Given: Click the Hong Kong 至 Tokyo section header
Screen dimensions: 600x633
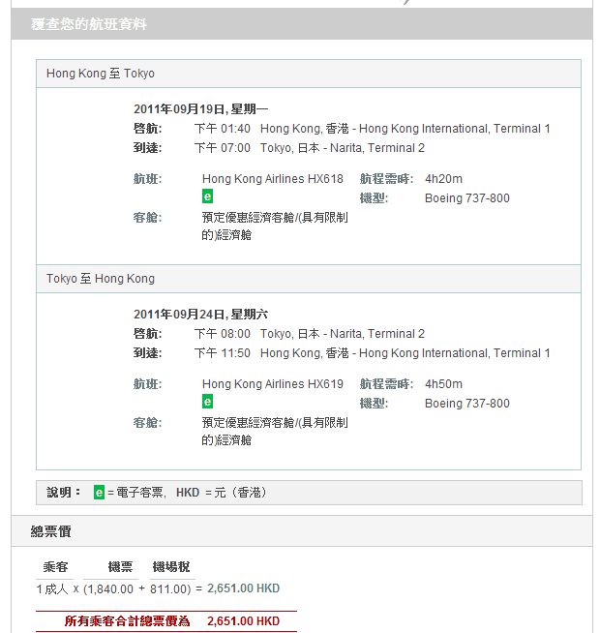Looking at the screenshot, I should pos(101,74).
